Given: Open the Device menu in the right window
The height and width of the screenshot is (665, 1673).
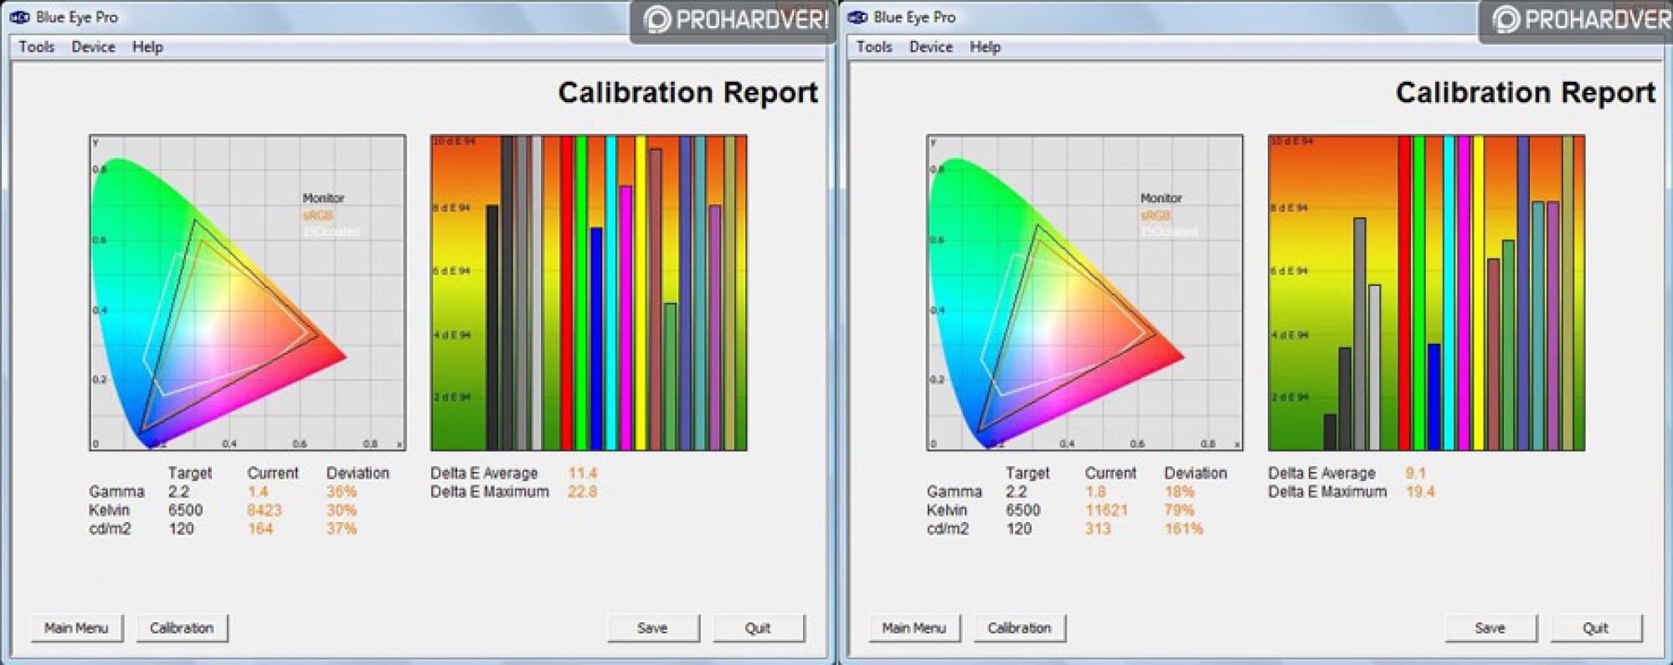Looking at the screenshot, I should click(x=931, y=47).
